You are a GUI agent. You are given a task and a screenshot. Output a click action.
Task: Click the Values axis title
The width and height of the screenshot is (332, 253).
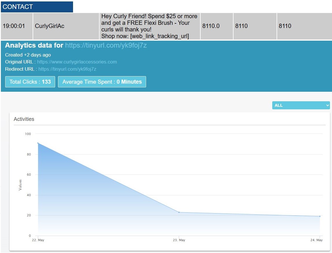[20, 185]
